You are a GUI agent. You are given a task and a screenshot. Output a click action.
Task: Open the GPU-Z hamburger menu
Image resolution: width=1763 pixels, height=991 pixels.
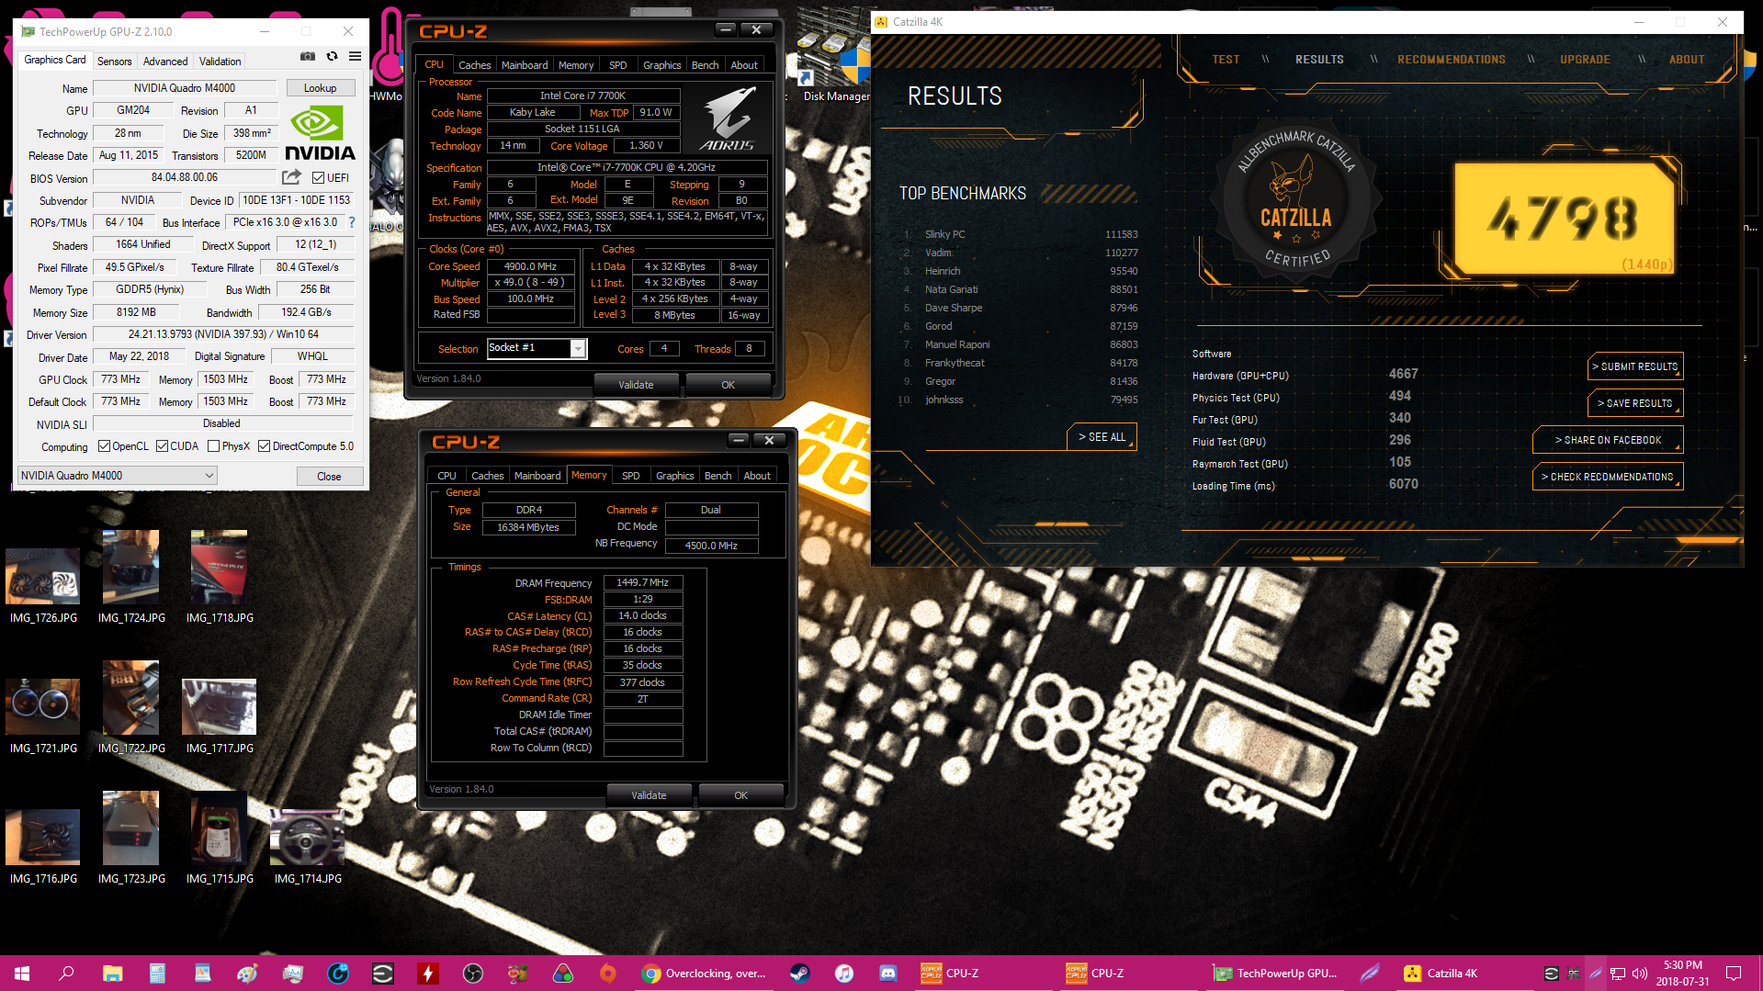click(x=355, y=57)
